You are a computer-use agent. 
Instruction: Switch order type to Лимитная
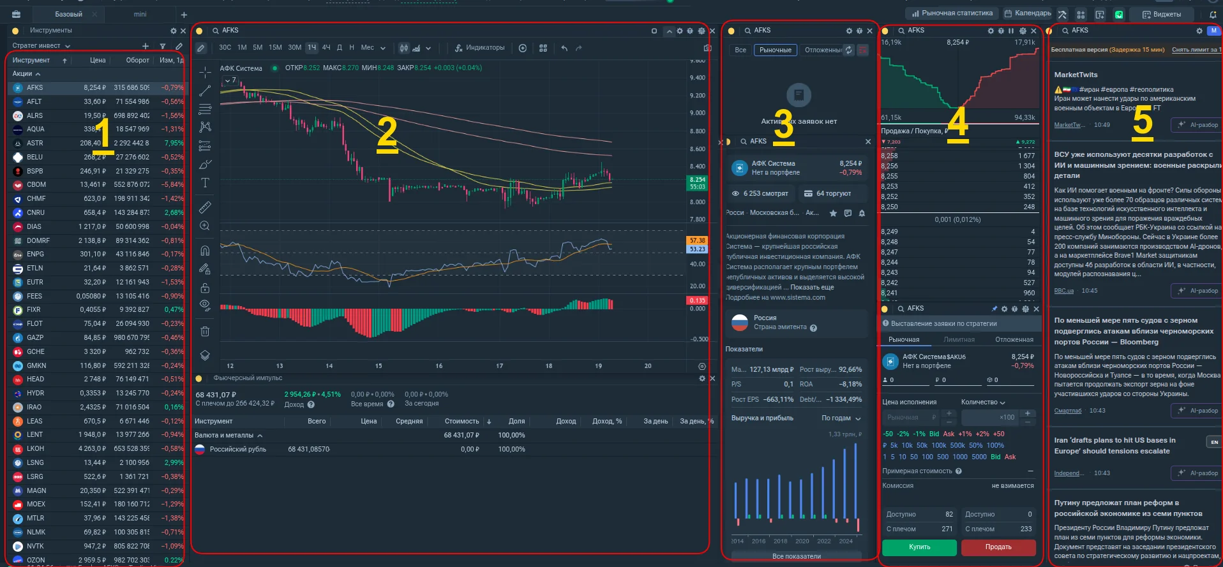pyautogui.click(x=959, y=340)
